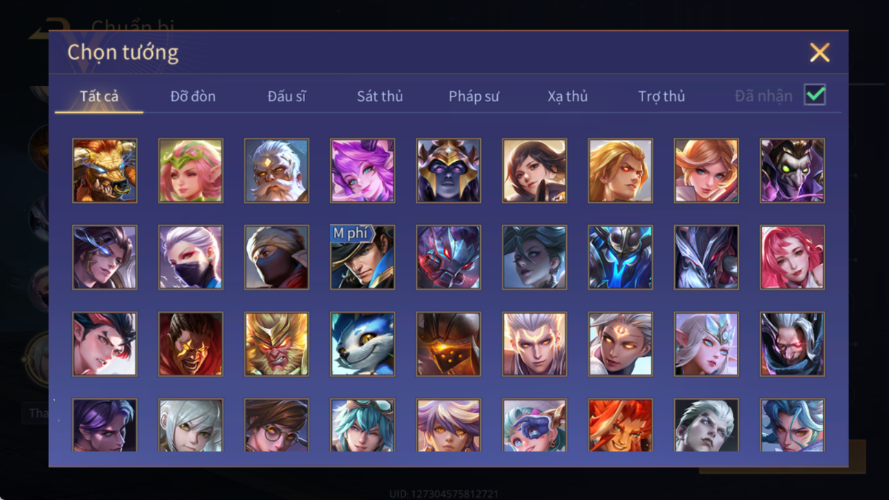This screenshot has width=889, height=500.
Task: Switch to the Trợ thủ tab
Action: (x=661, y=96)
